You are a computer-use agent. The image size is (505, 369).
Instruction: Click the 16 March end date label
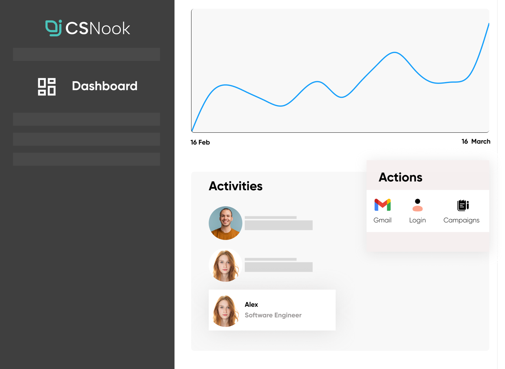click(x=476, y=141)
